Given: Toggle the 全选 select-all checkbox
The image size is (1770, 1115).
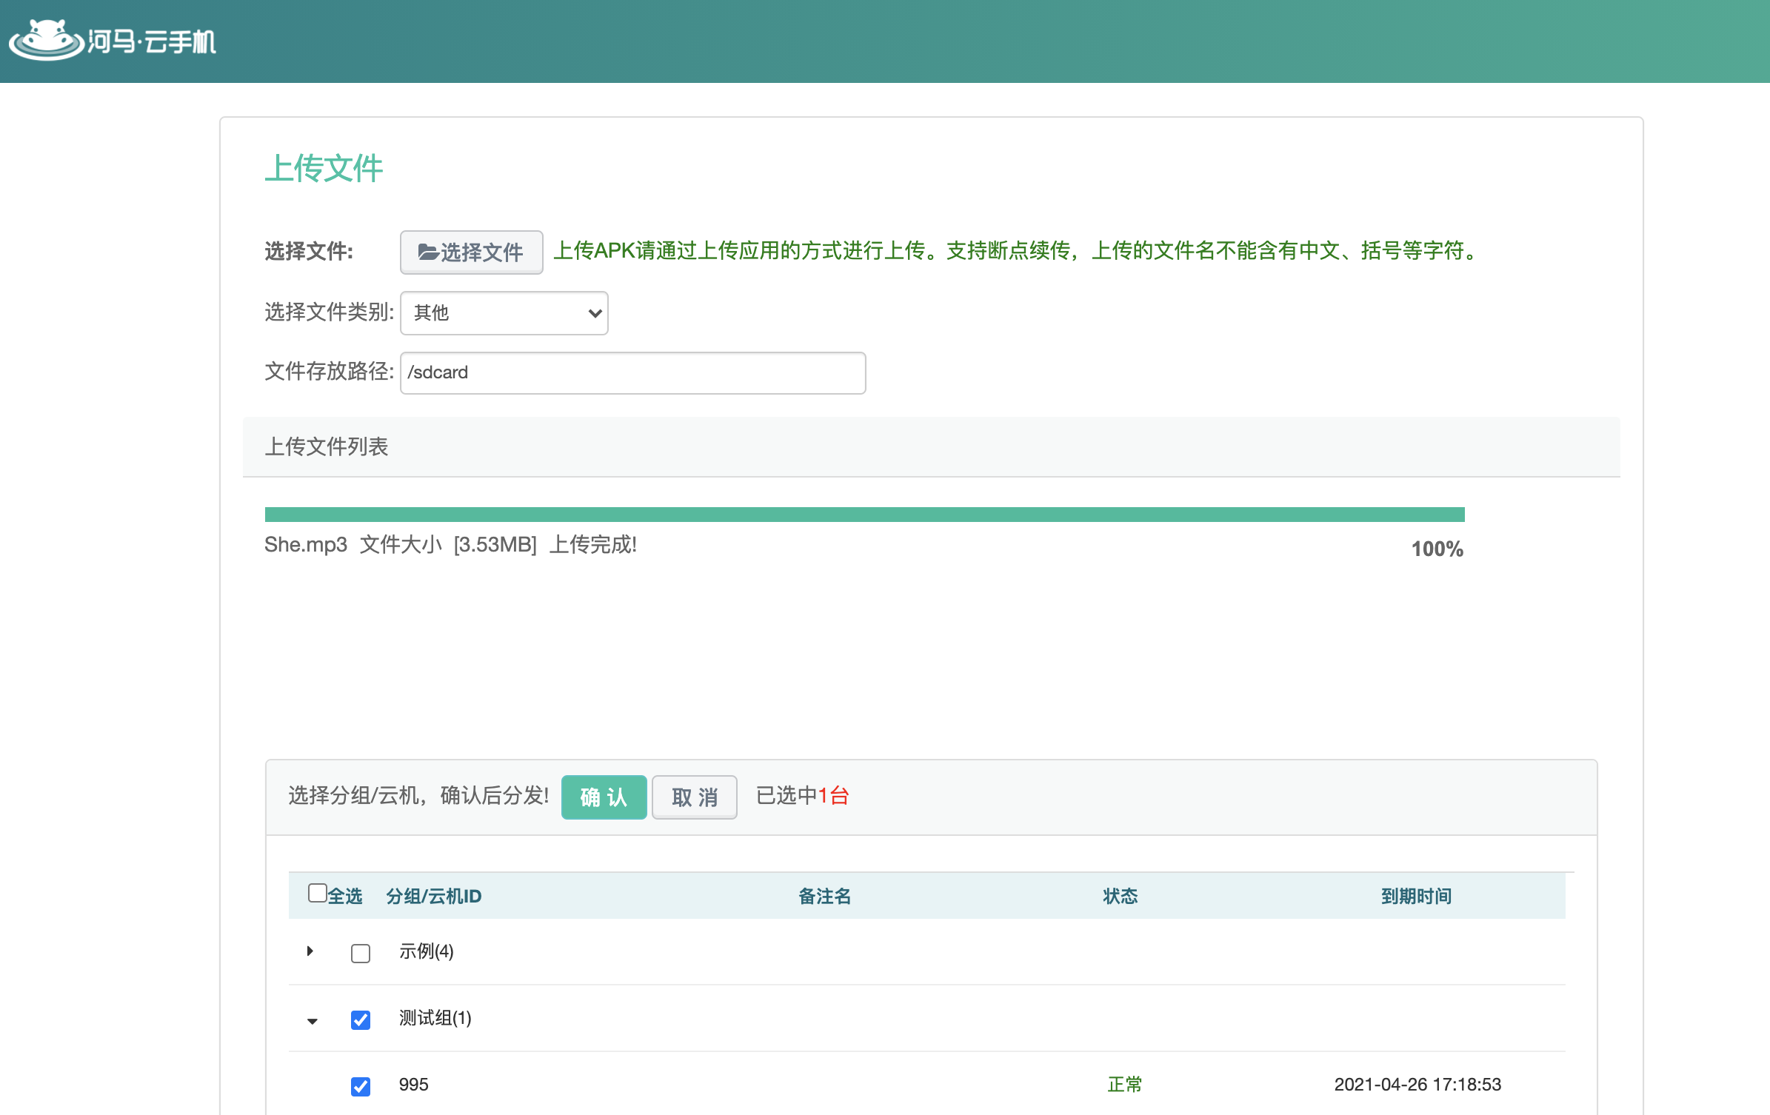Looking at the screenshot, I should (x=317, y=893).
